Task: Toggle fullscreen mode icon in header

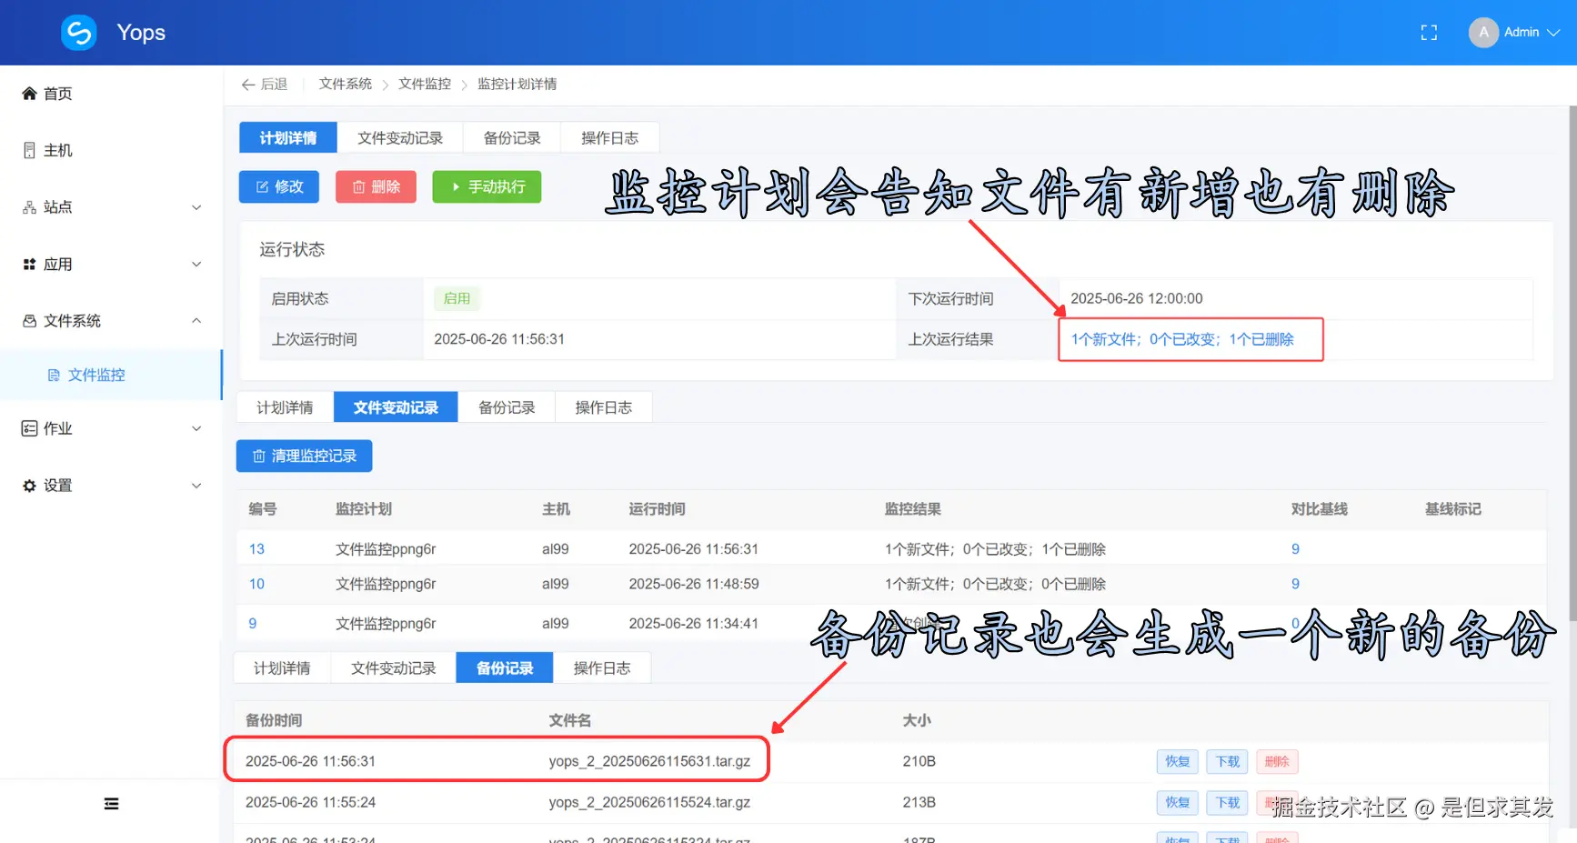Action: pos(1429,33)
